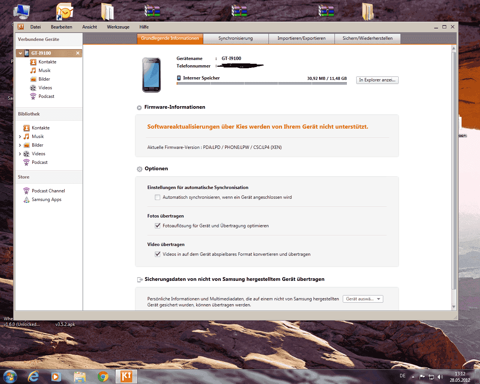Image resolution: width=480 pixels, height=384 pixels.
Task: Click the Sicherungsdaten transfer icon
Action: tap(140, 280)
